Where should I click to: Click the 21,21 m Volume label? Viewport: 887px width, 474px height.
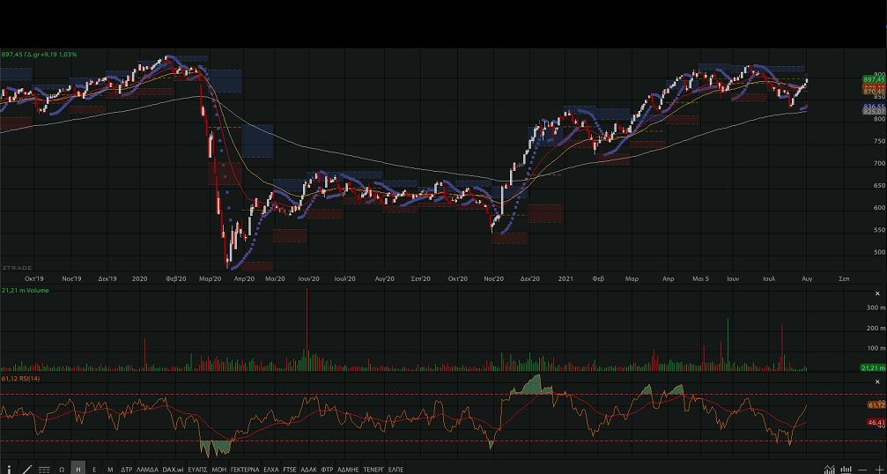26,290
